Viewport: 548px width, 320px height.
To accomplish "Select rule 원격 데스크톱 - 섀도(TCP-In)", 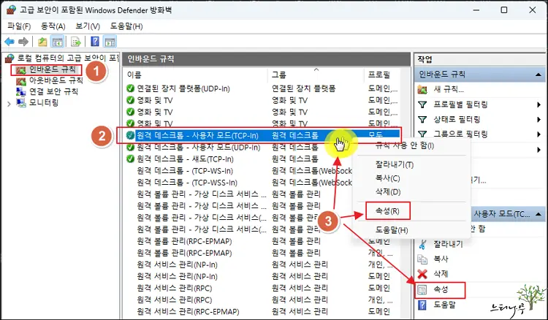I will point(186,159).
